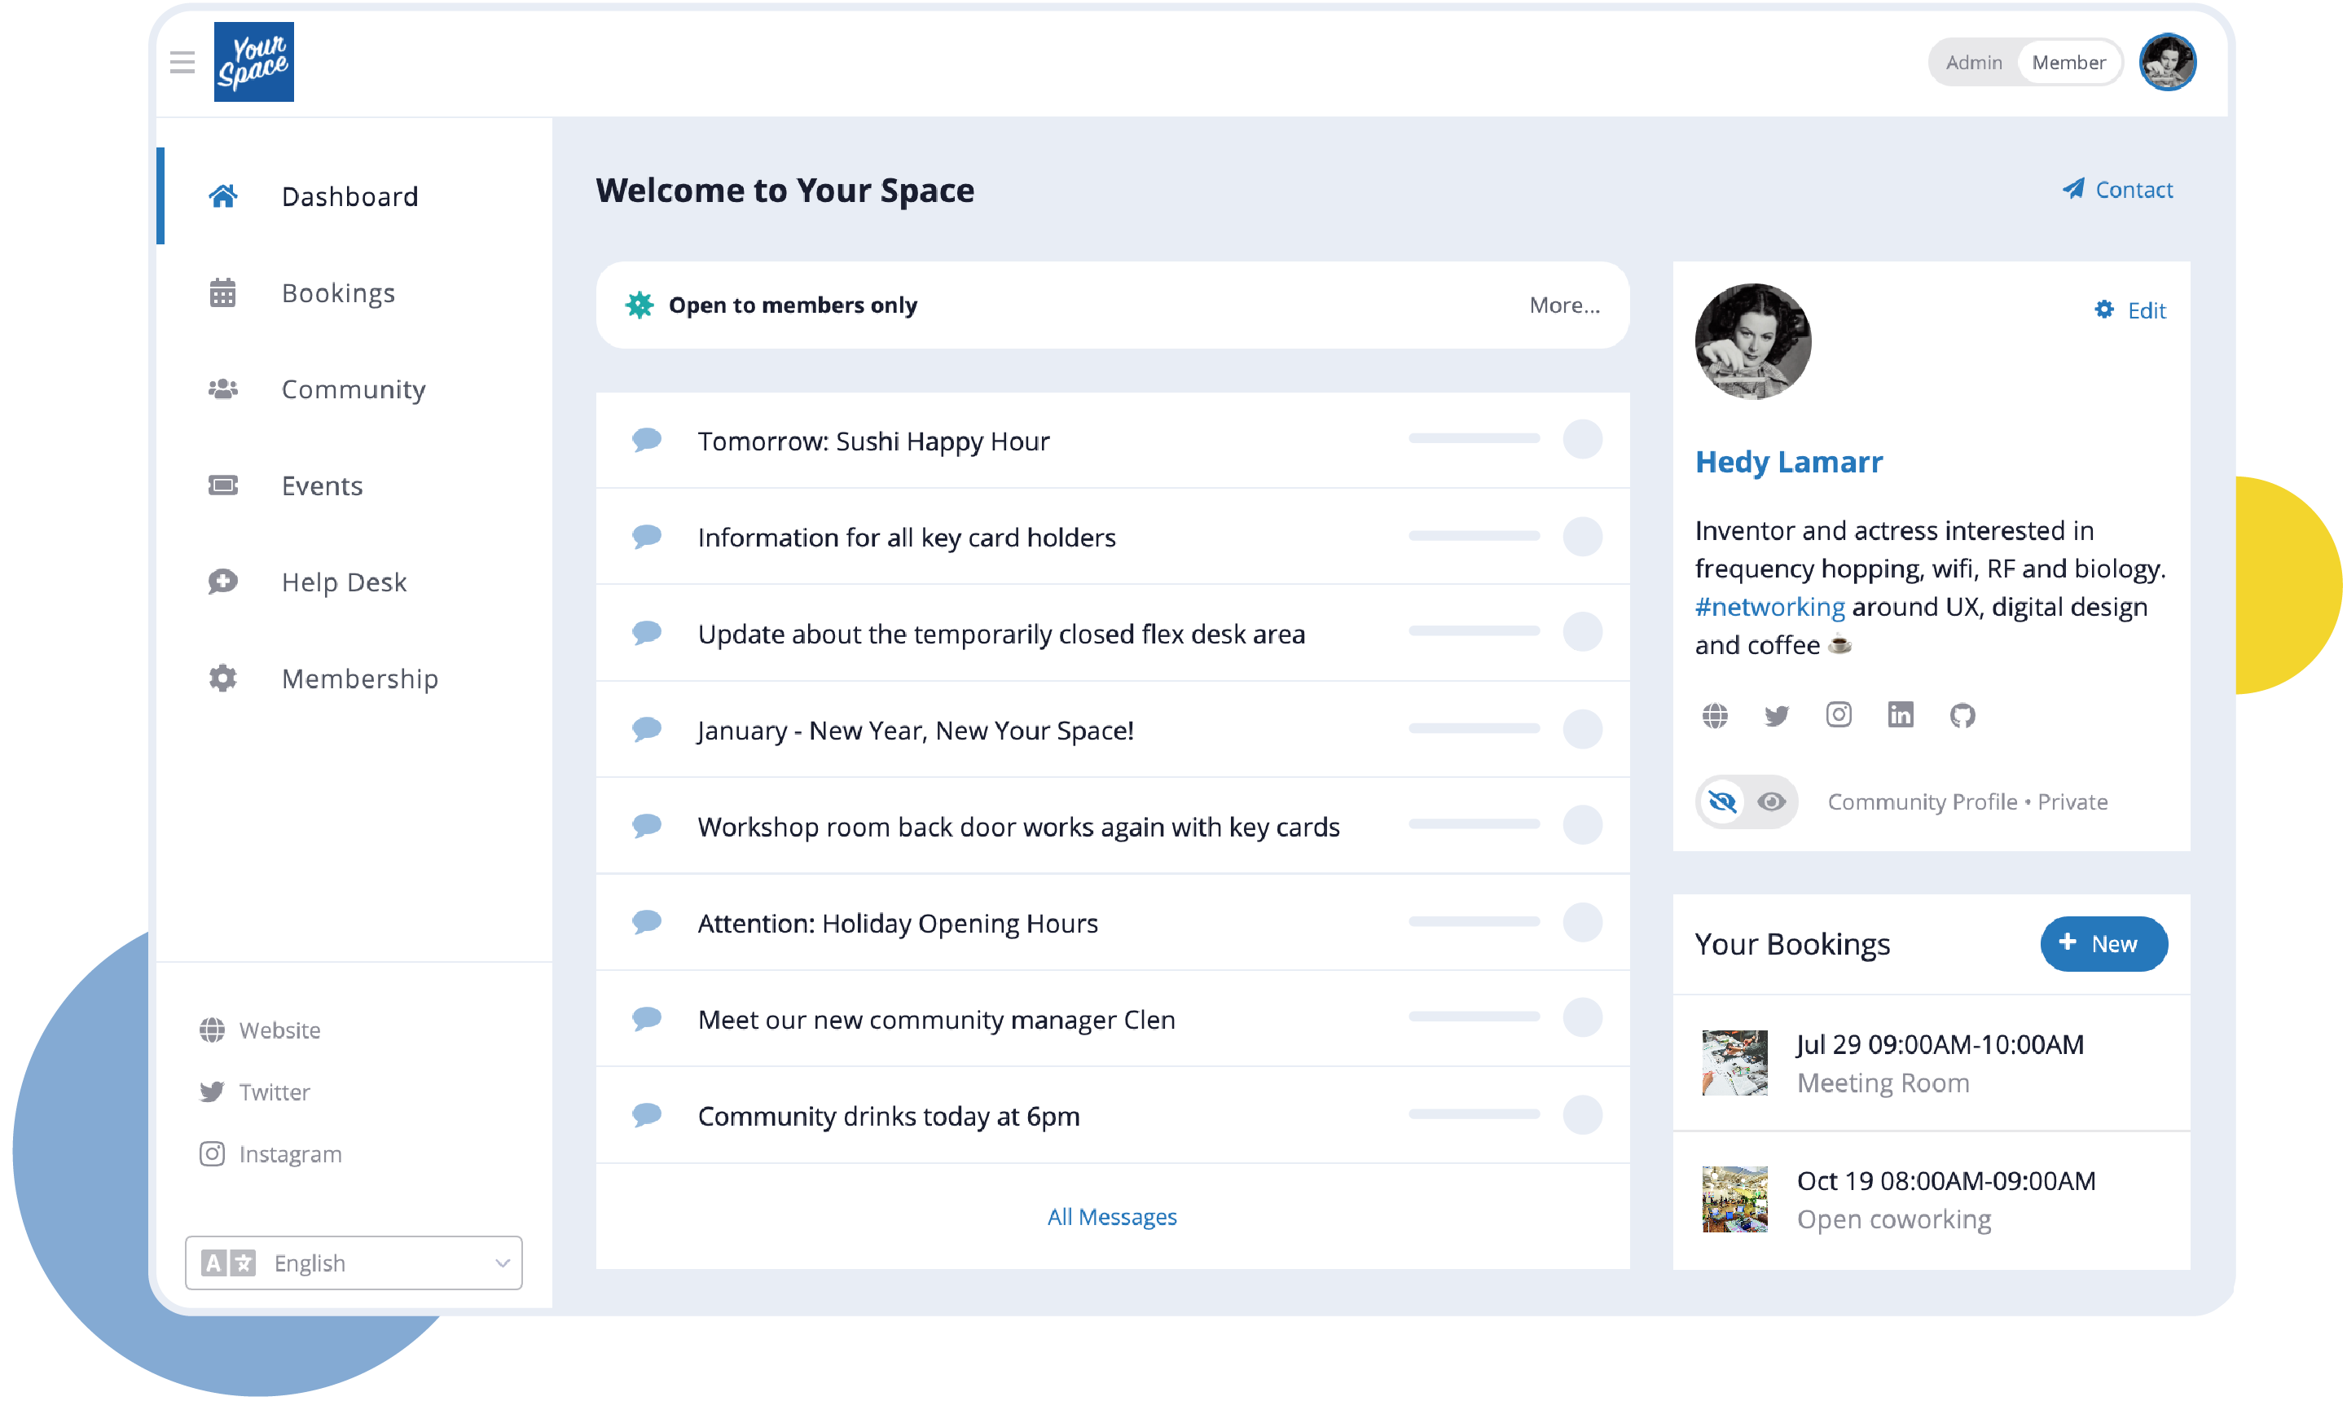Viewport: 2347px width, 1401px height.
Task: Click the globe website icon in profile card
Action: click(x=1715, y=716)
